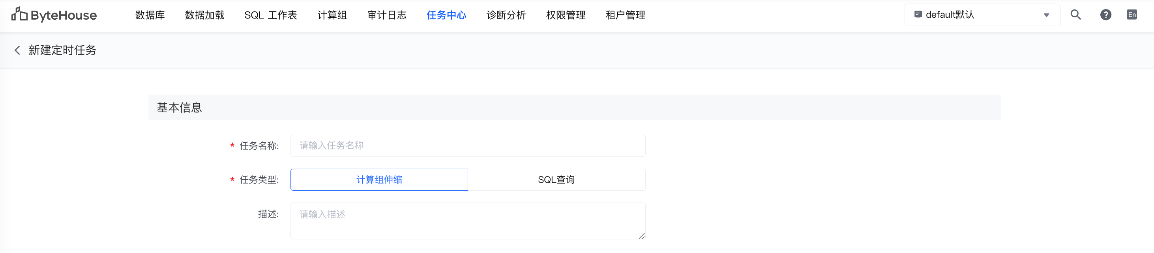Open the 诊断分析 menu
This screenshot has width=1154, height=253.
(x=506, y=15)
